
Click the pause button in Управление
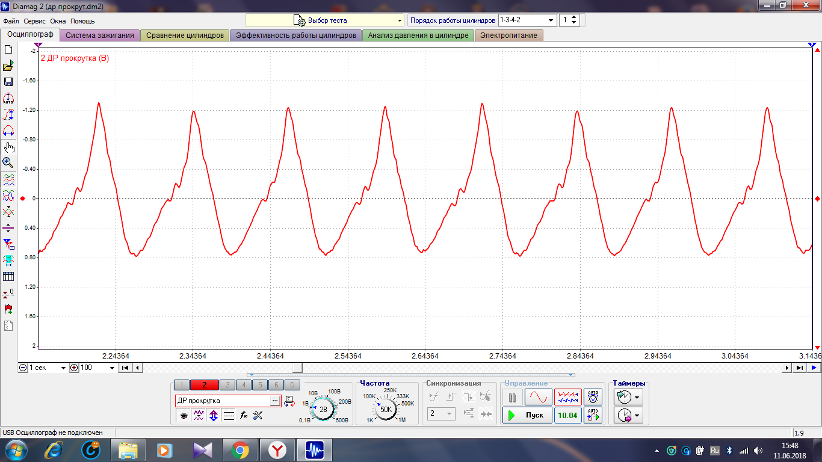click(512, 397)
